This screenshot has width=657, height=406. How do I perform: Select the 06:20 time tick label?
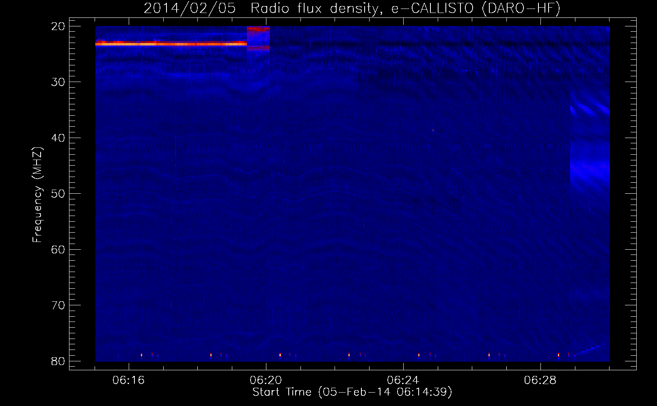click(266, 381)
